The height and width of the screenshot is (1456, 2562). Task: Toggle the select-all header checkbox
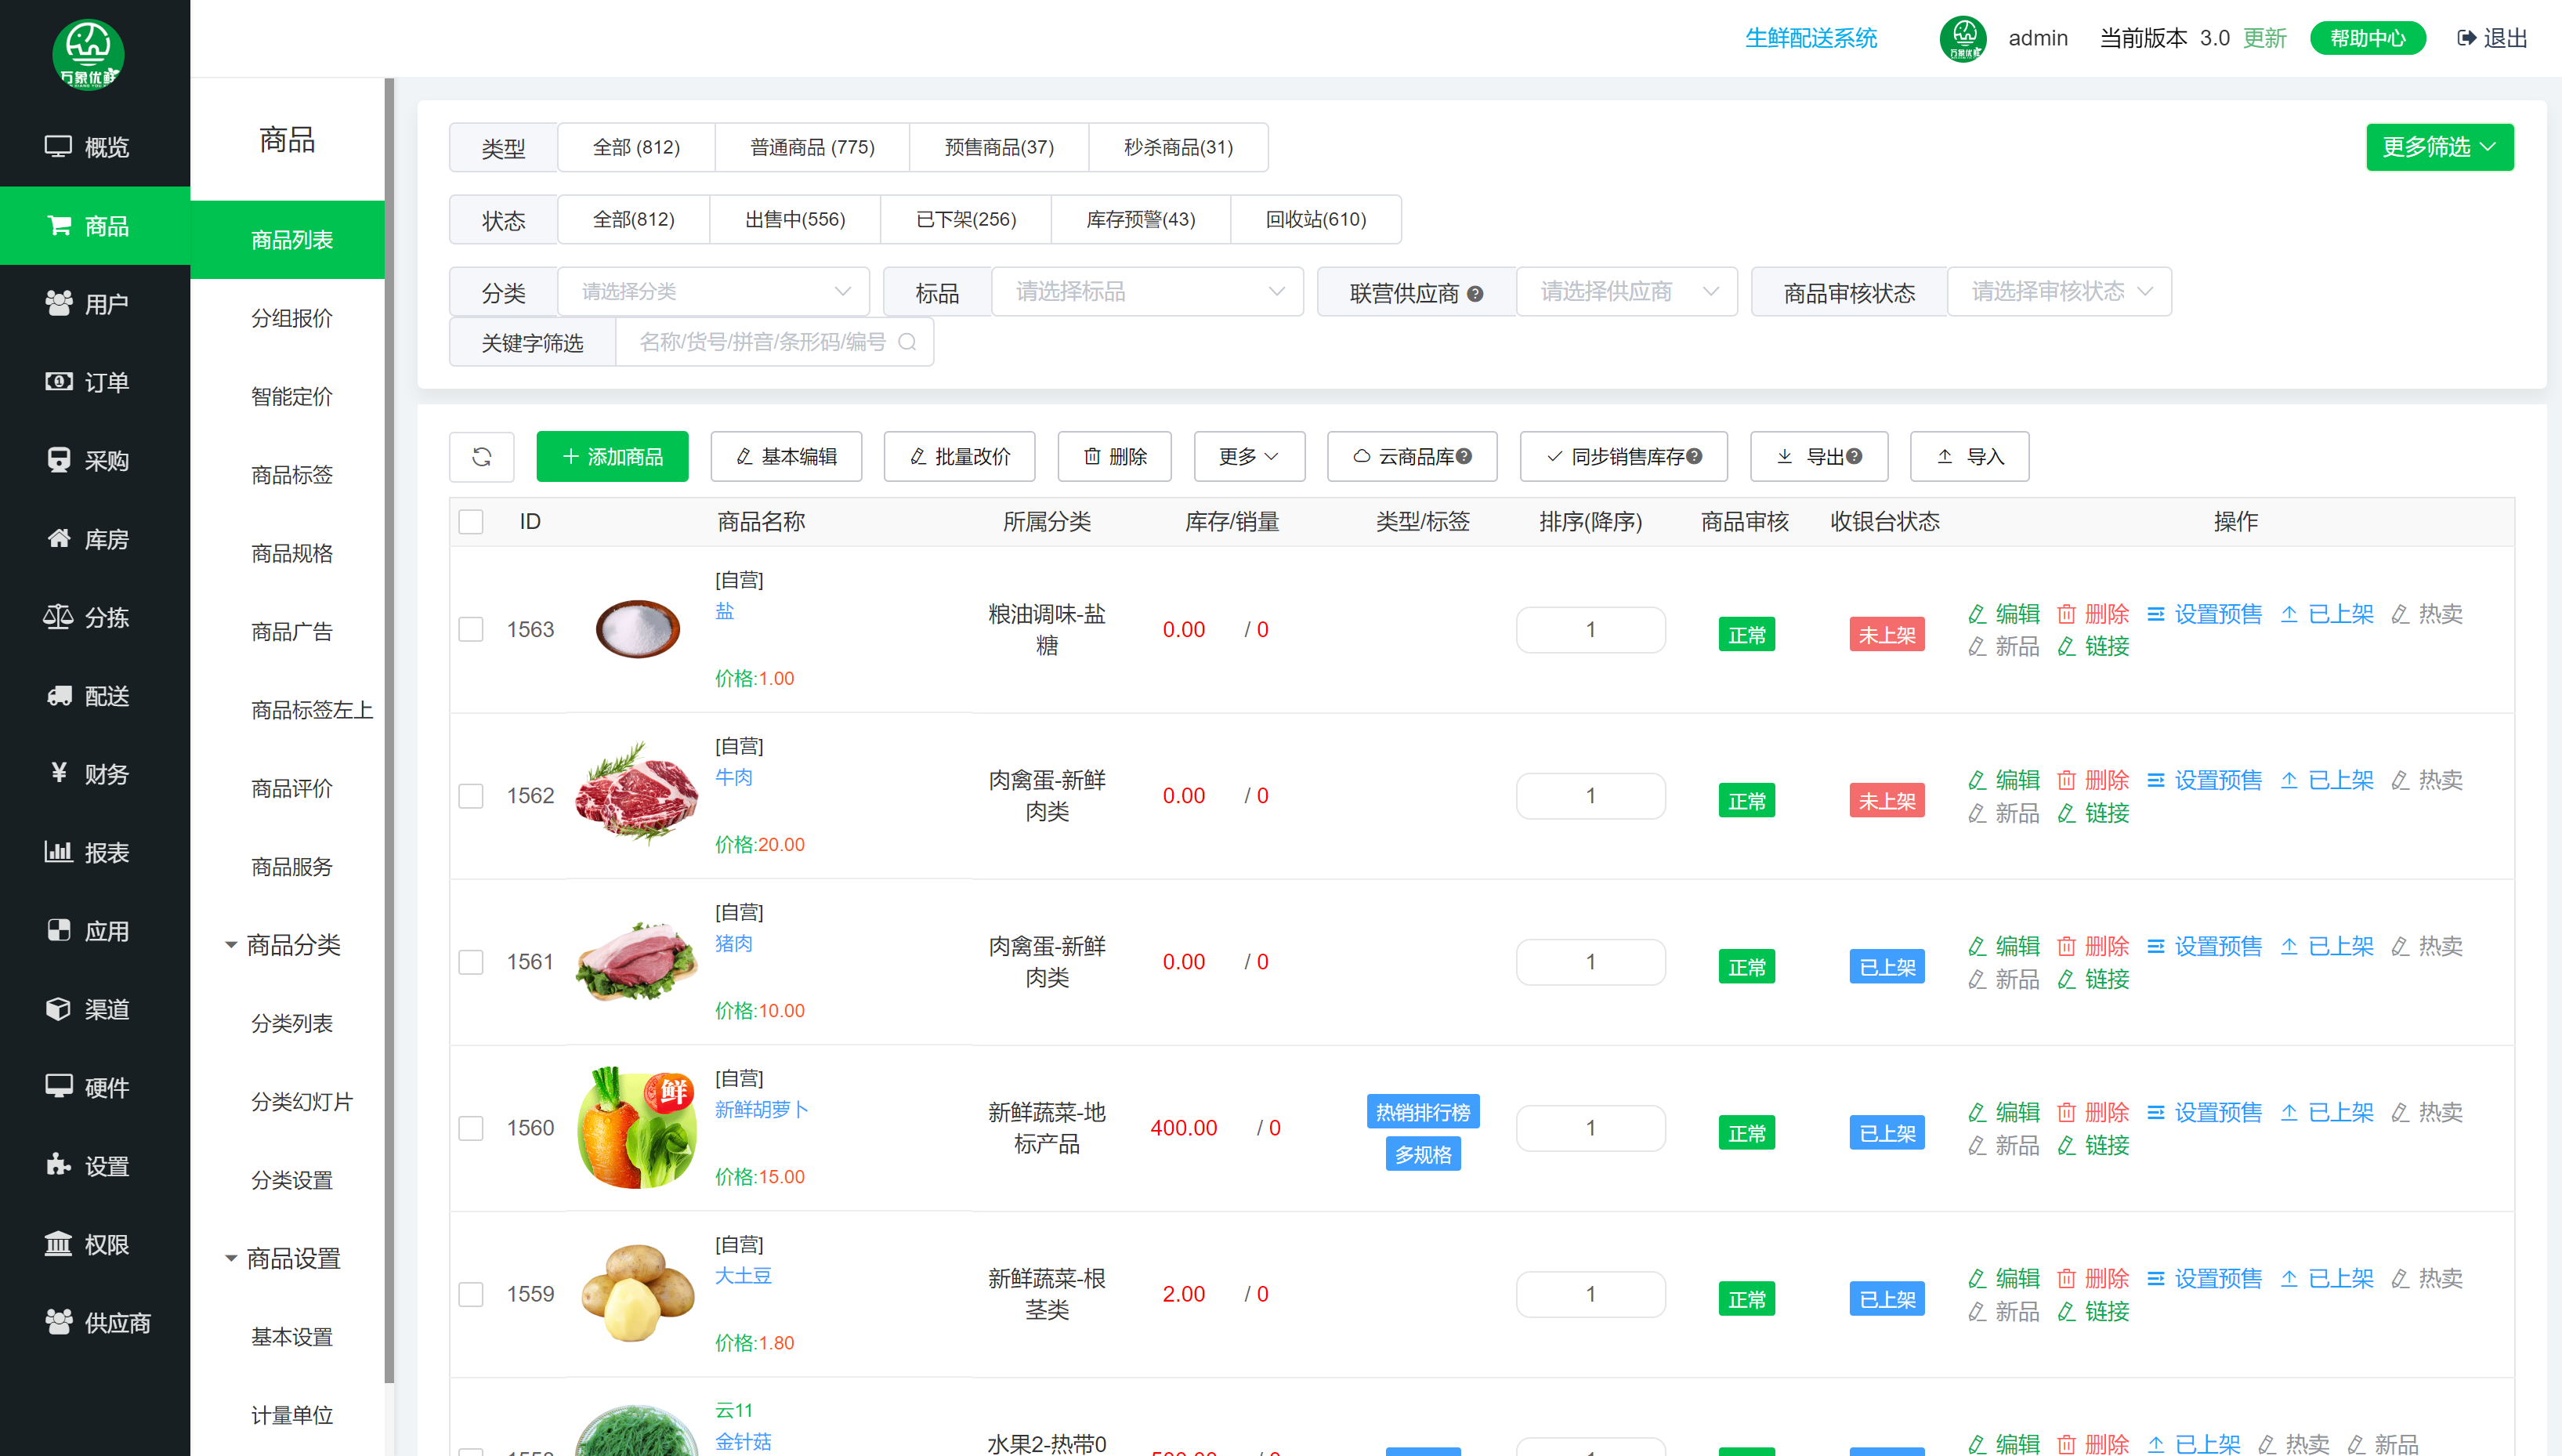(x=471, y=522)
